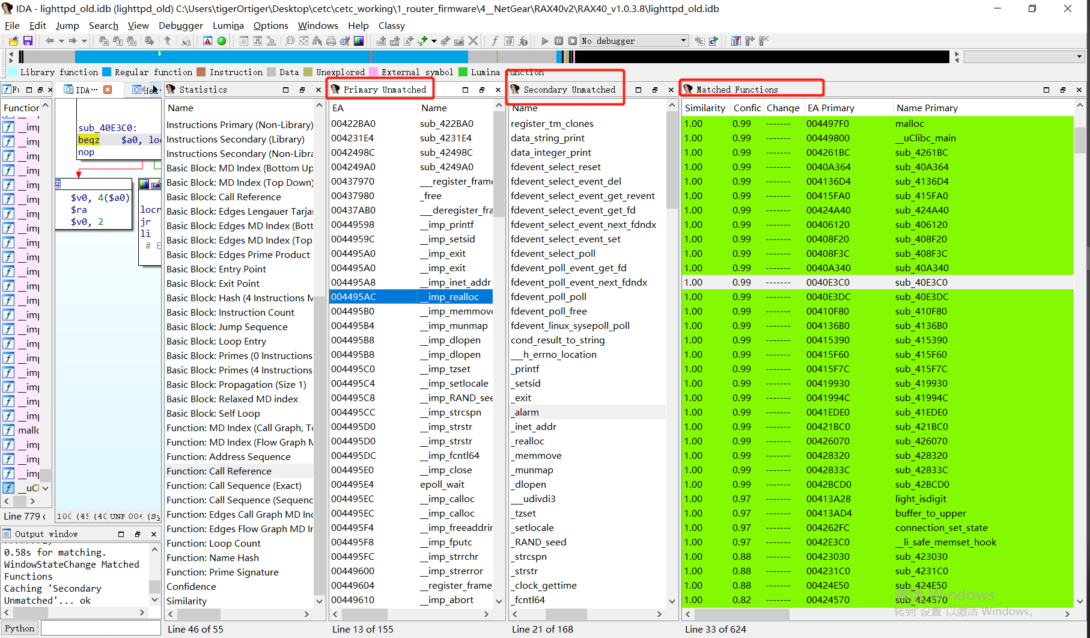Switch to the Primary Unmatched tab
This screenshot has height=638, width=1090.
click(385, 90)
